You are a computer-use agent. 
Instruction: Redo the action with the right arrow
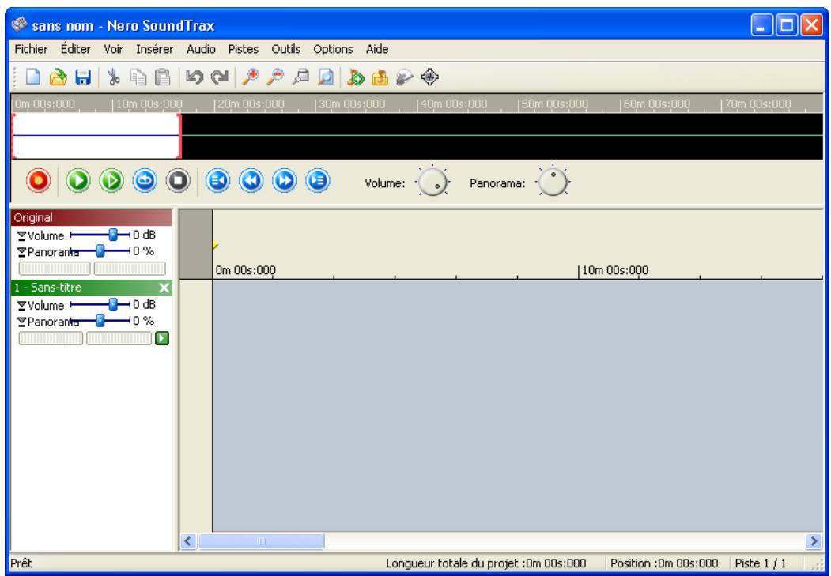pos(218,77)
